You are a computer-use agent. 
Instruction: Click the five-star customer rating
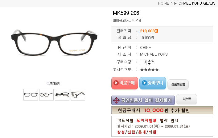(x=149, y=69)
